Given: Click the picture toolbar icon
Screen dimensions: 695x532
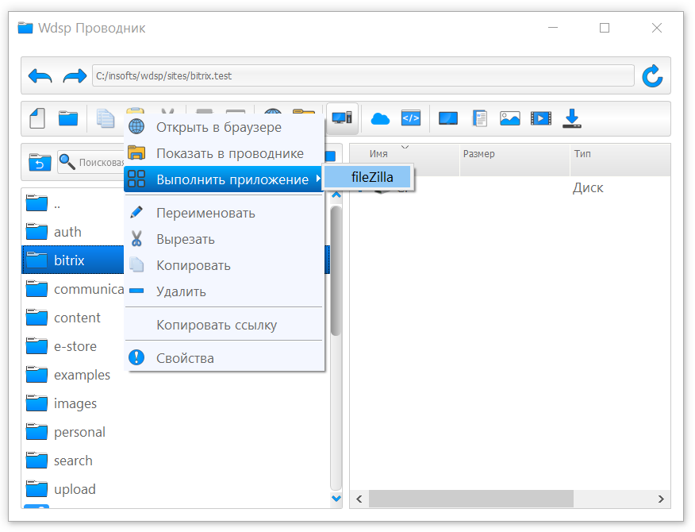Looking at the screenshot, I should tap(509, 118).
